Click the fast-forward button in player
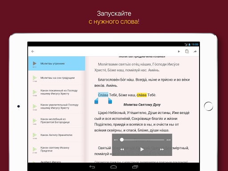Image resolution: width=228 pixels, height=171 pixels. [x=162, y=149]
